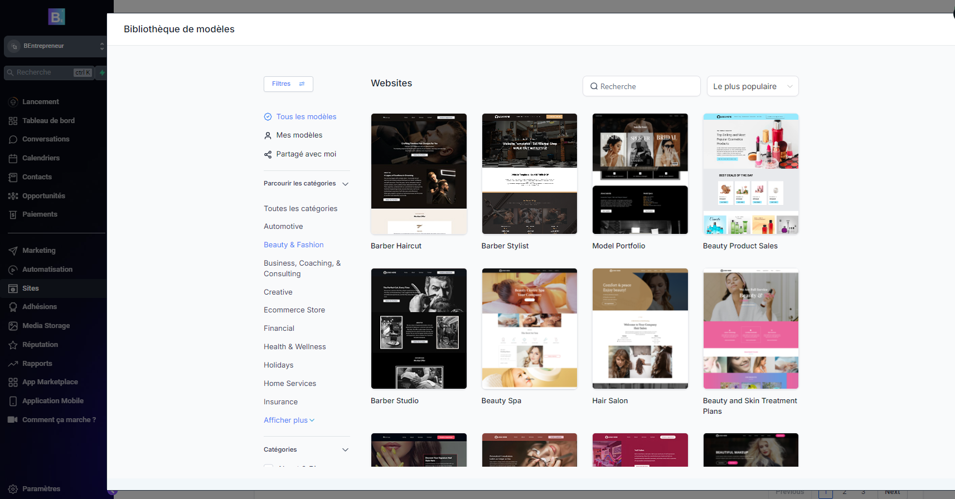Screen dimensions: 955x499
Task: Click the Filtres button
Action: coord(288,84)
